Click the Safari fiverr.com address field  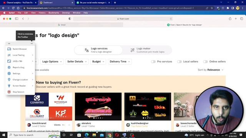(123, 19)
